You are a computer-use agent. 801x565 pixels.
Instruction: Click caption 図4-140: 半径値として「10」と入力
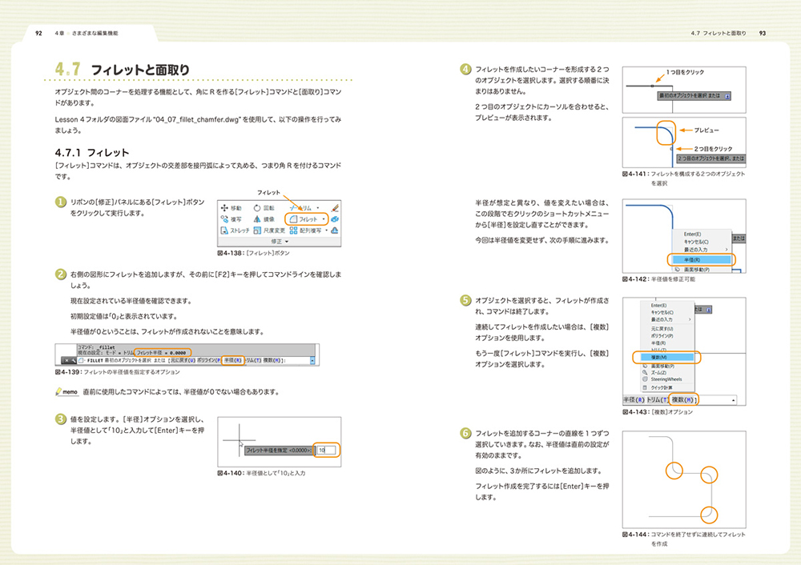click(261, 473)
